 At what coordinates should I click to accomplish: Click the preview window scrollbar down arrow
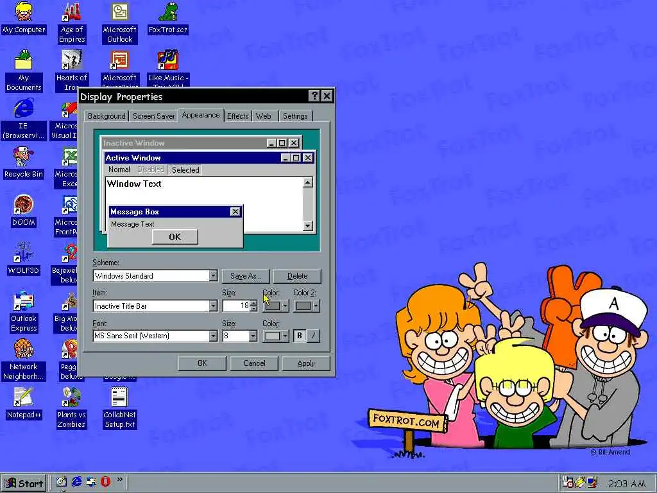pyautogui.click(x=307, y=225)
